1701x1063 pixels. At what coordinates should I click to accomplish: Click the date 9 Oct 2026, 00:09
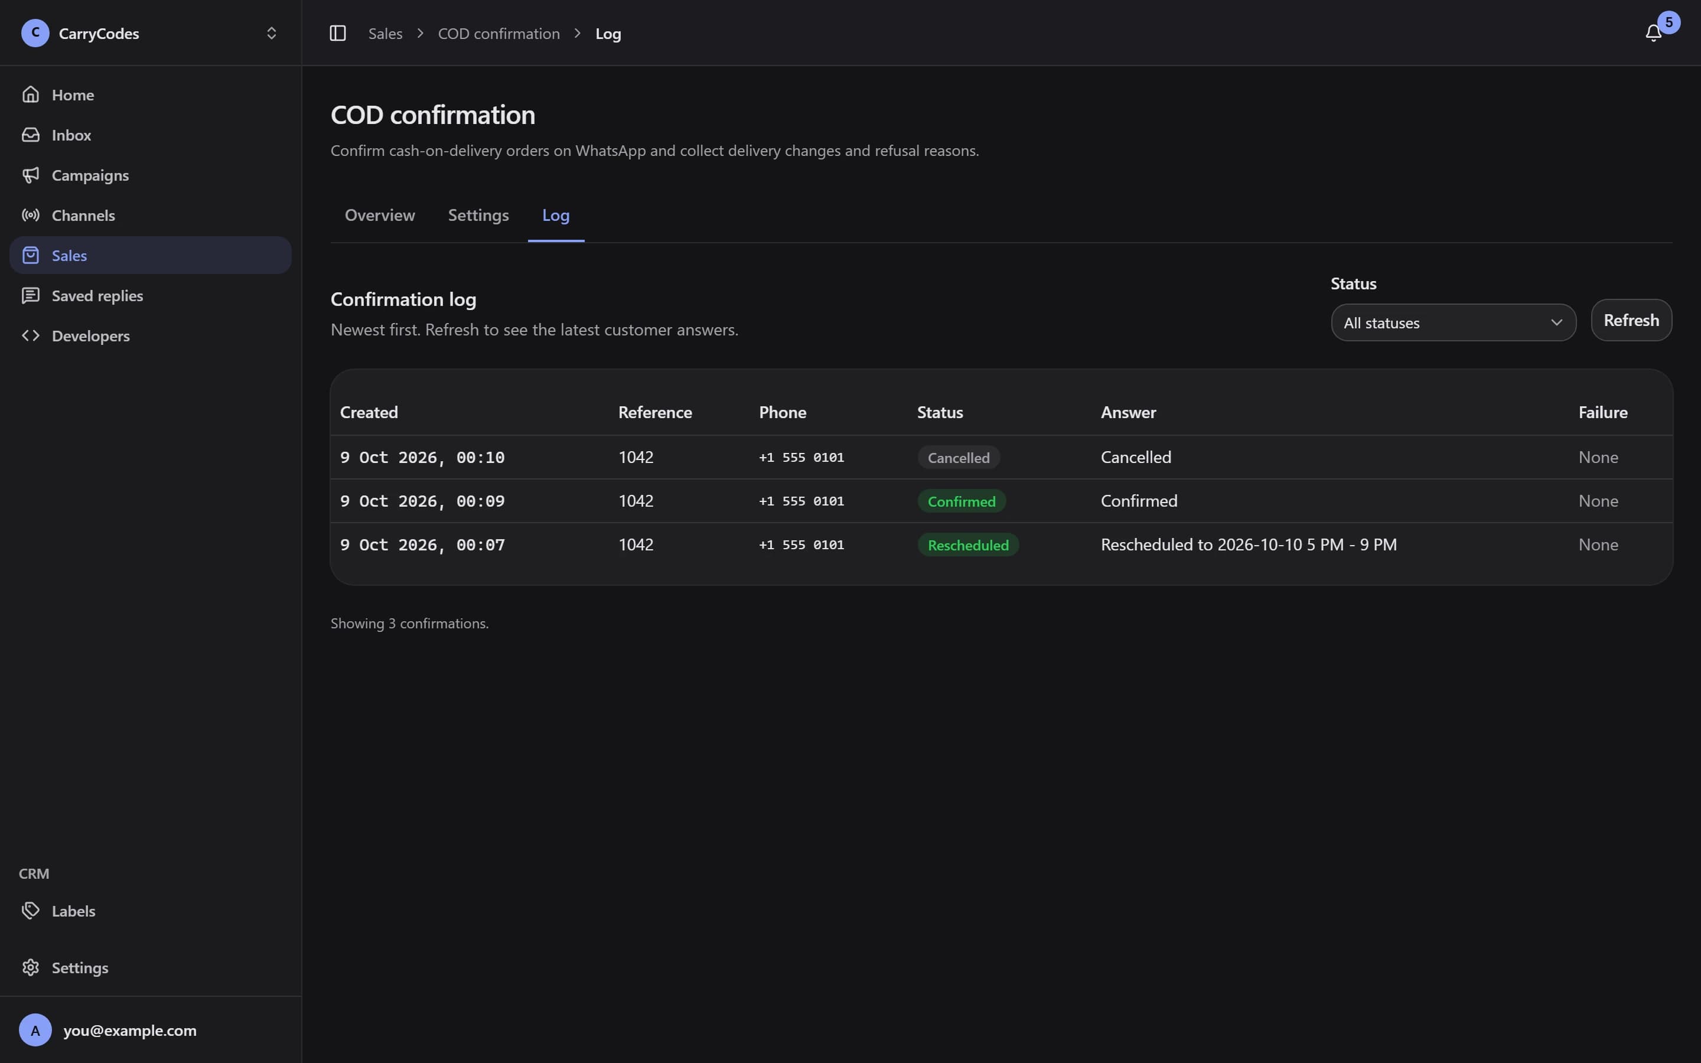[422, 501]
